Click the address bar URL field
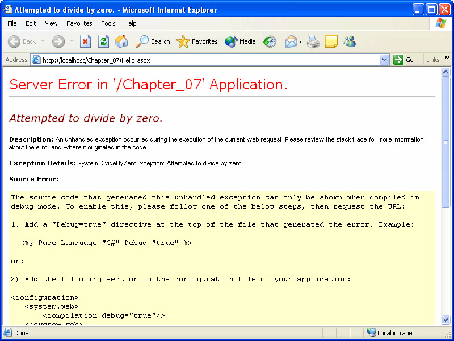 (210, 60)
